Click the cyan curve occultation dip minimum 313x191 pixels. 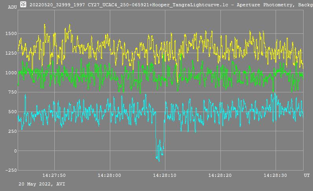159,161
